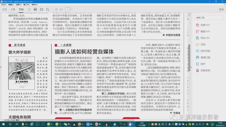Image resolution: width=226 pixels, height=127 pixels.
Task: Show hidden system tray icons chevron
Action: [x=149, y=124]
